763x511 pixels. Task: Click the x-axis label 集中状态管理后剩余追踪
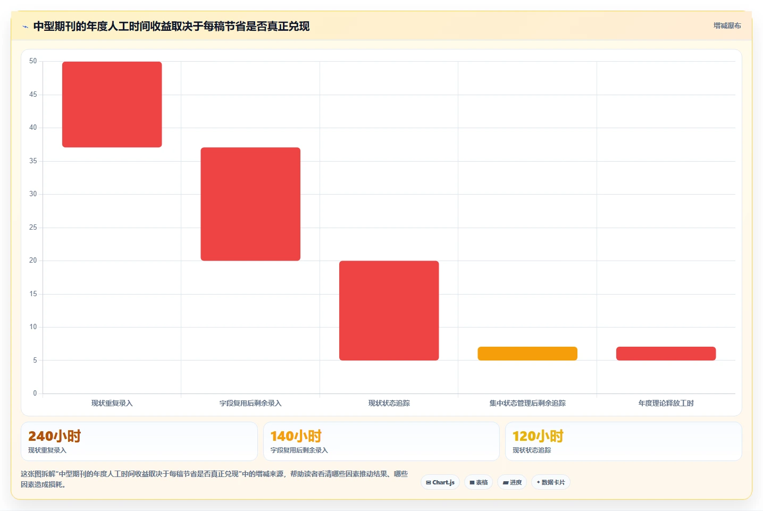pyautogui.click(x=527, y=403)
